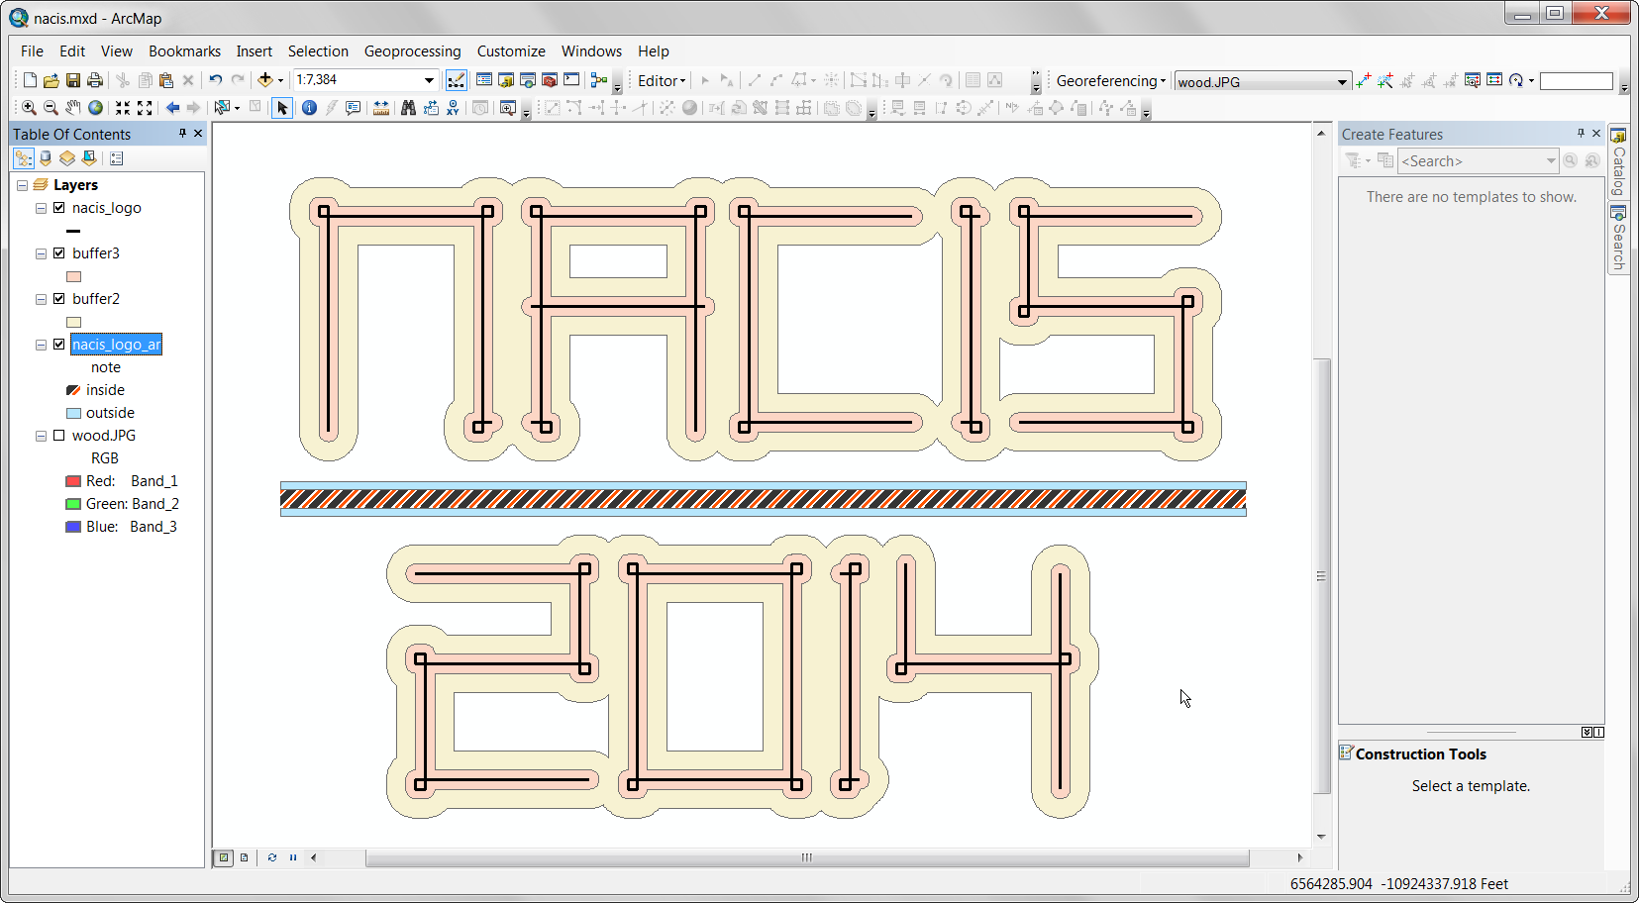Image resolution: width=1639 pixels, height=903 pixels.
Task: Go back to previous extent arrow
Action: tap(173, 107)
